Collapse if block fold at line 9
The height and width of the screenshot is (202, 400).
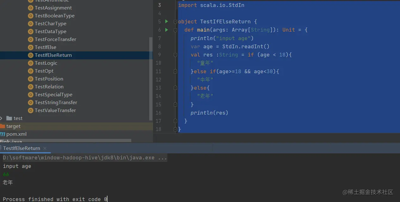[175, 55]
